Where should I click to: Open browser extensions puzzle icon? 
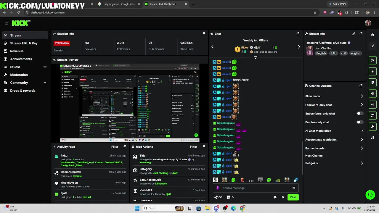[x=346, y=12]
